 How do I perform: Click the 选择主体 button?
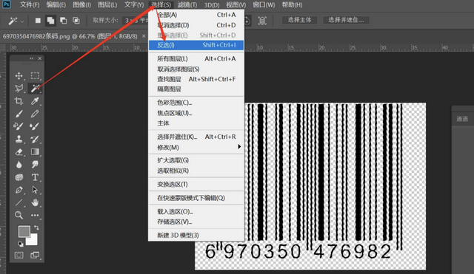tap(299, 20)
